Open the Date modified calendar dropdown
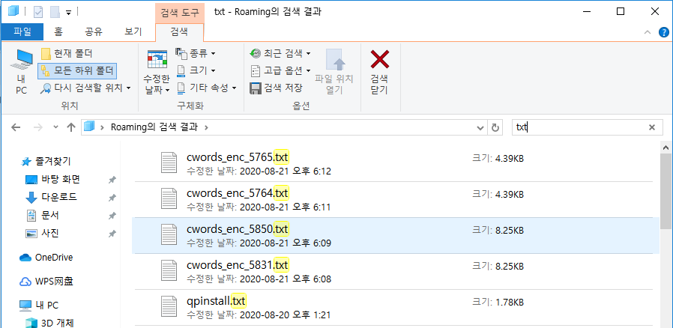The image size is (673, 328). 157,71
